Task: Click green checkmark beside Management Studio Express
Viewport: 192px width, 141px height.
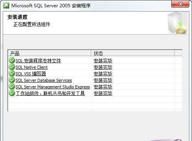Action: [12, 86]
